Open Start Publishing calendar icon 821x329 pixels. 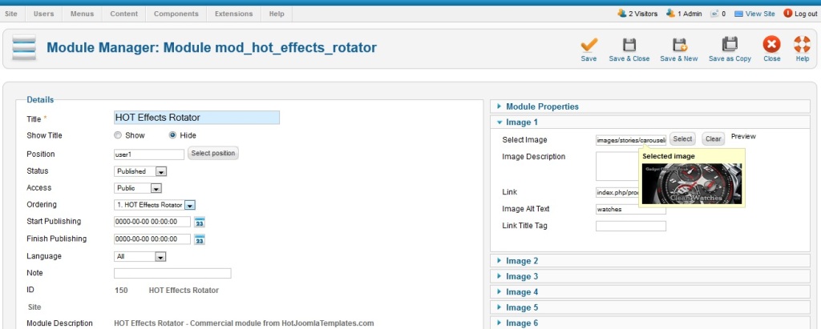coord(200,223)
